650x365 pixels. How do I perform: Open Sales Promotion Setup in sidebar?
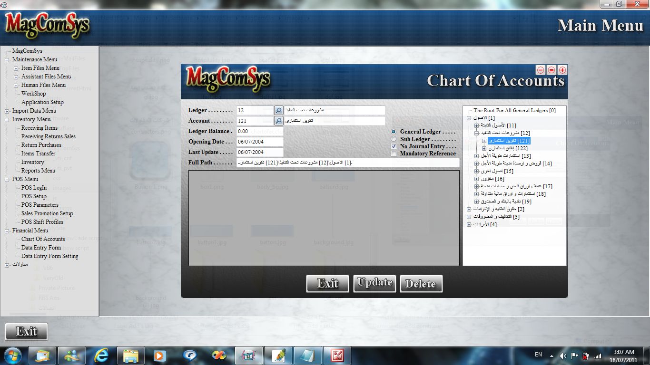pyautogui.click(x=47, y=213)
